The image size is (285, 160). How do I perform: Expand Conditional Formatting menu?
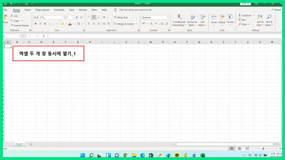(179, 20)
